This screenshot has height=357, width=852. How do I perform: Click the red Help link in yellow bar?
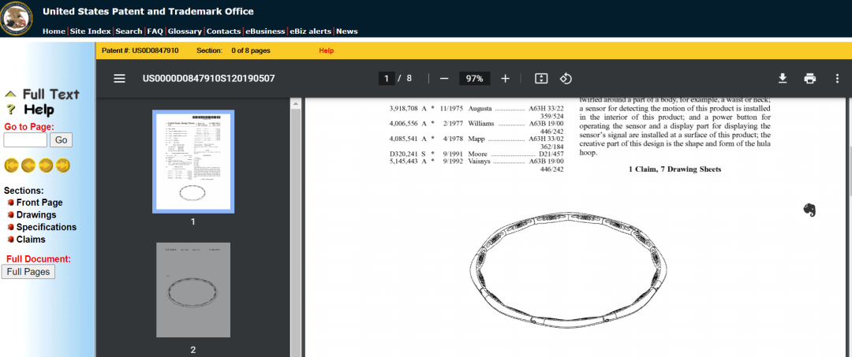pyautogui.click(x=326, y=50)
